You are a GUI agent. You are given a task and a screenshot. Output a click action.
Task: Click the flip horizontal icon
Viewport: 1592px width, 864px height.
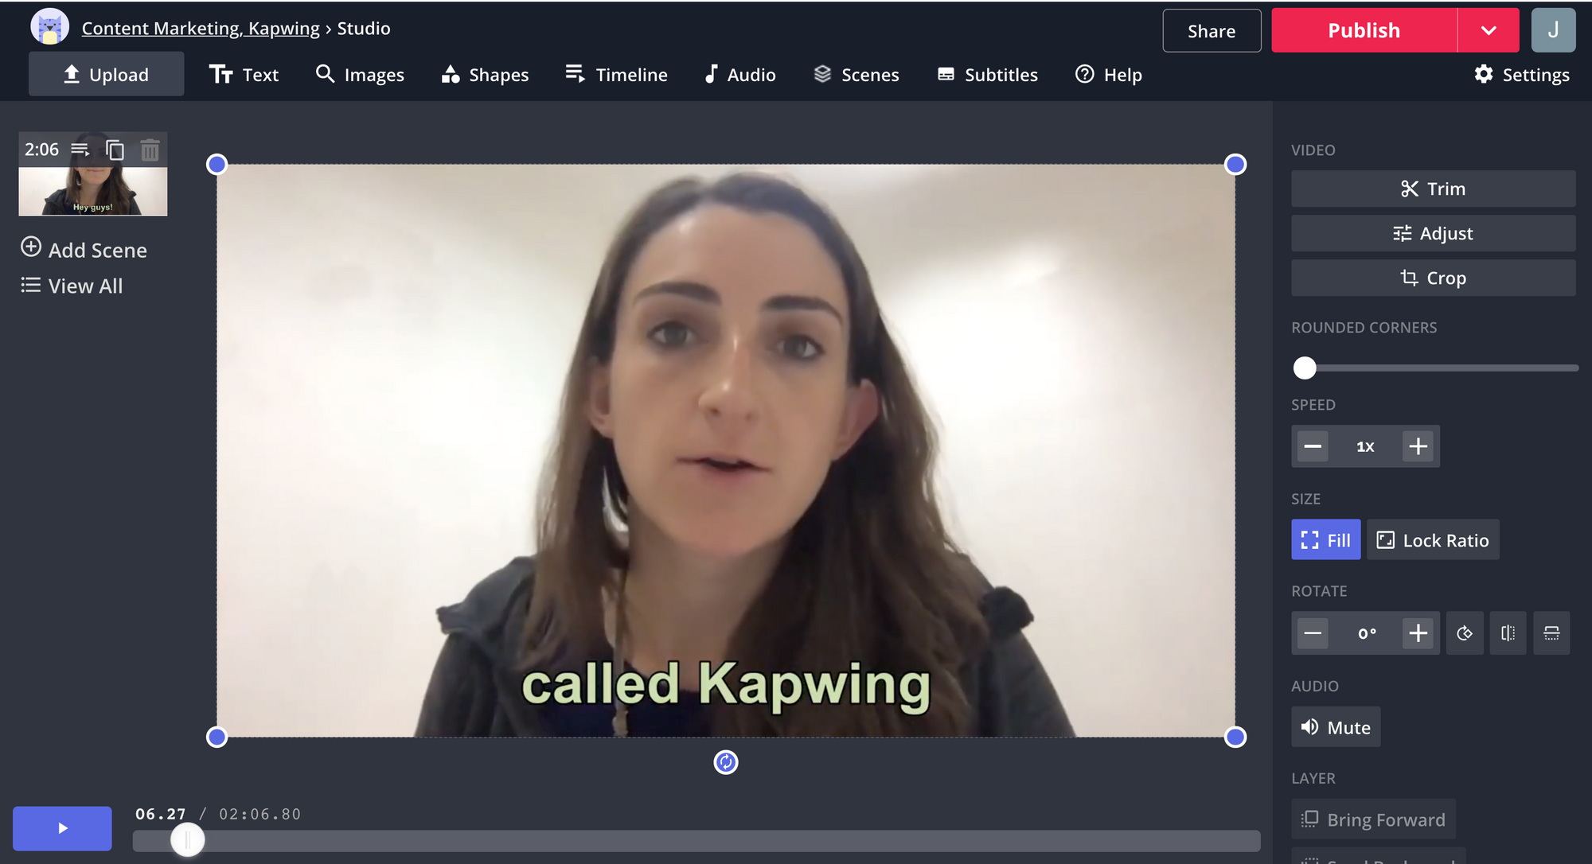point(1508,633)
